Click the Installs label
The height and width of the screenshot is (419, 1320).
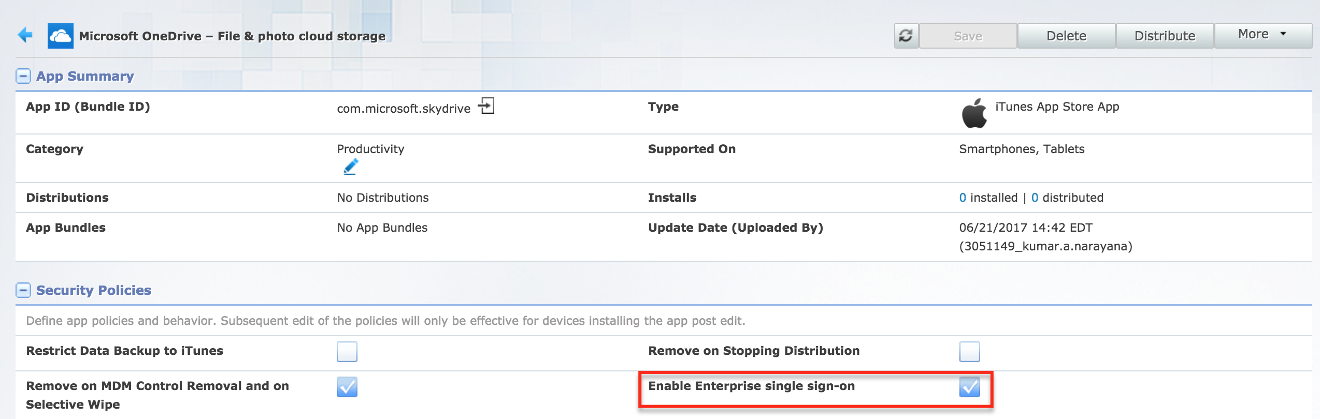click(672, 198)
